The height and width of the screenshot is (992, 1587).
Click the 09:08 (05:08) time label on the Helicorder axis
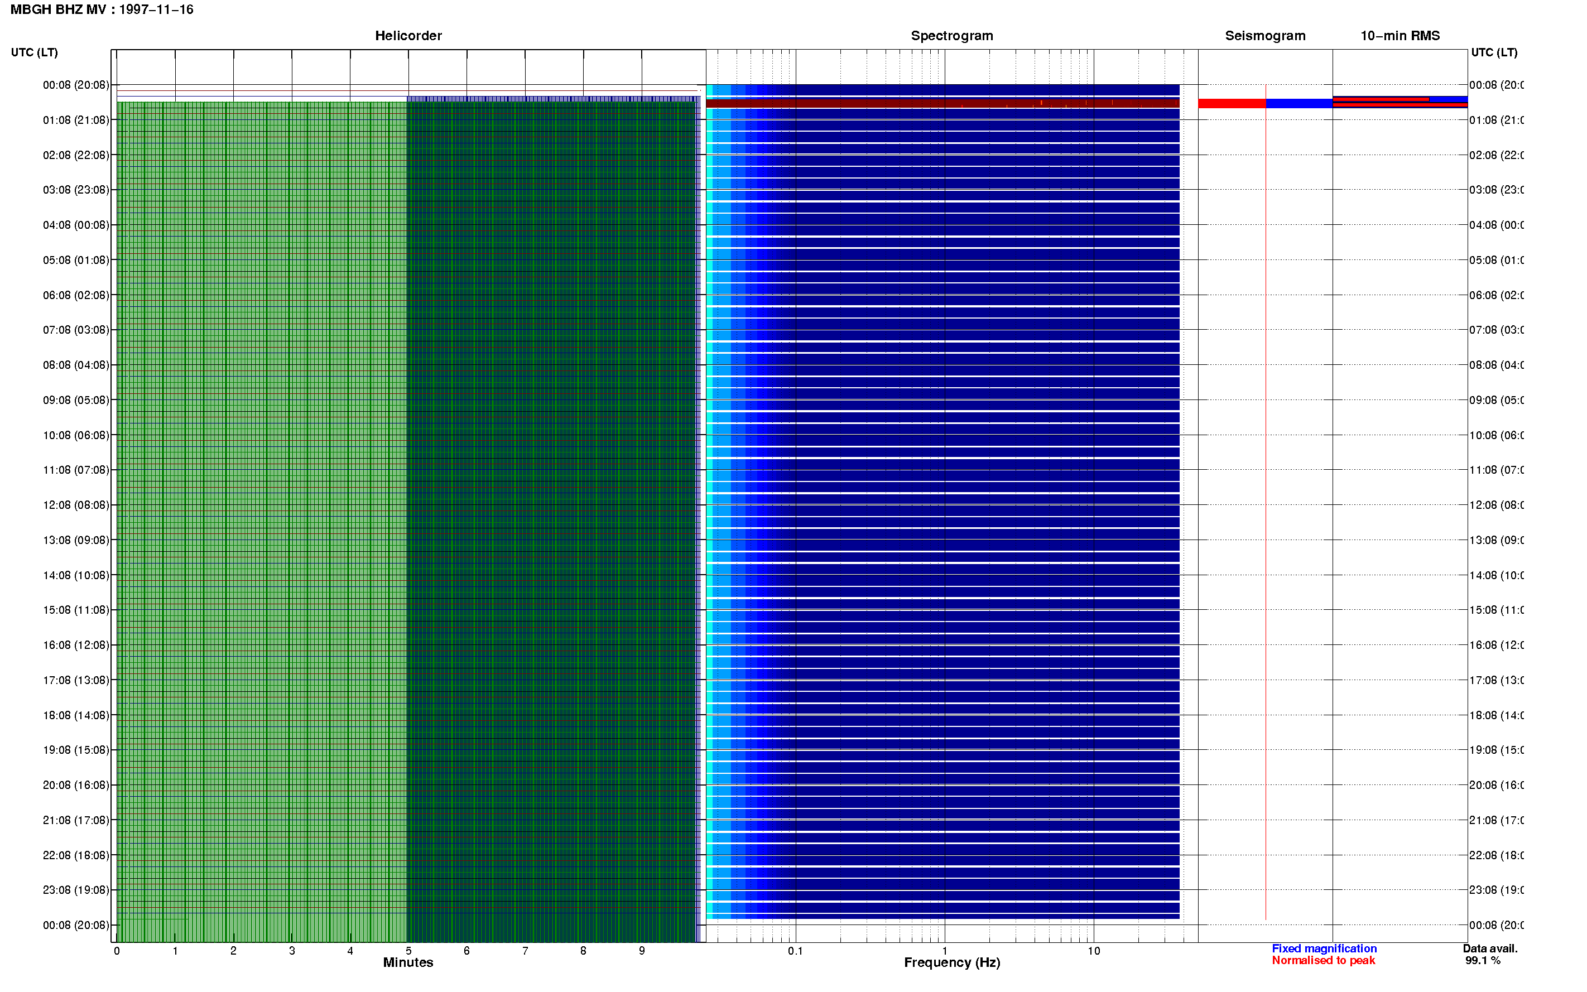coord(76,400)
